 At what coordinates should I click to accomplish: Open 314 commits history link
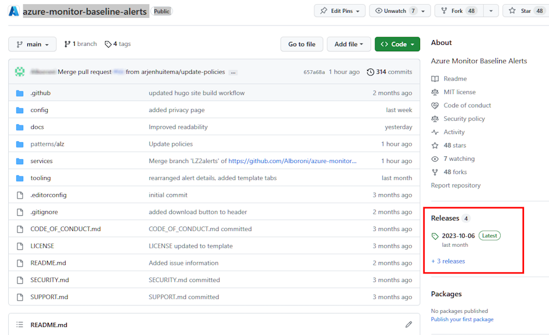[x=394, y=72]
